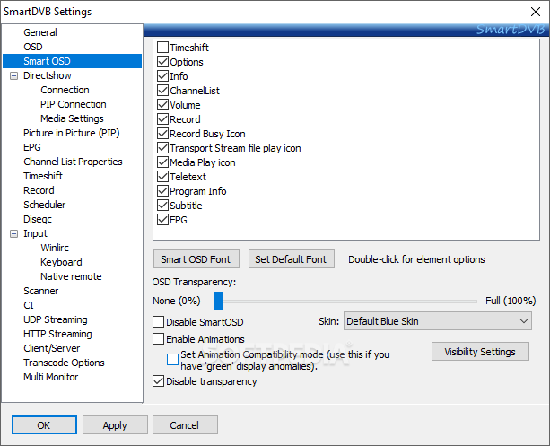Open EPG settings in the tree
This screenshot has width=550, height=446.
(x=32, y=147)
